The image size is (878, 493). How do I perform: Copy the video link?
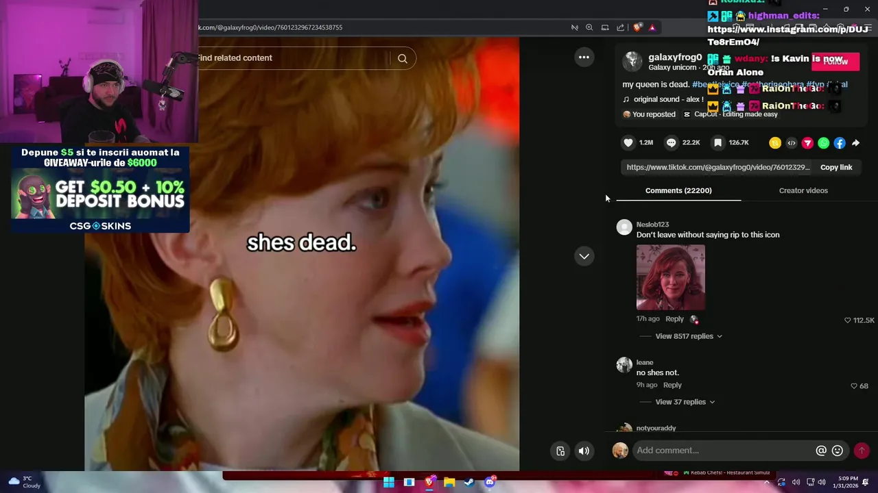point(836,167)
